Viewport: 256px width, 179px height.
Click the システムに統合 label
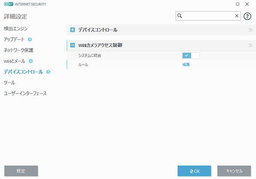pyautogui.click(x=90, y=56)
